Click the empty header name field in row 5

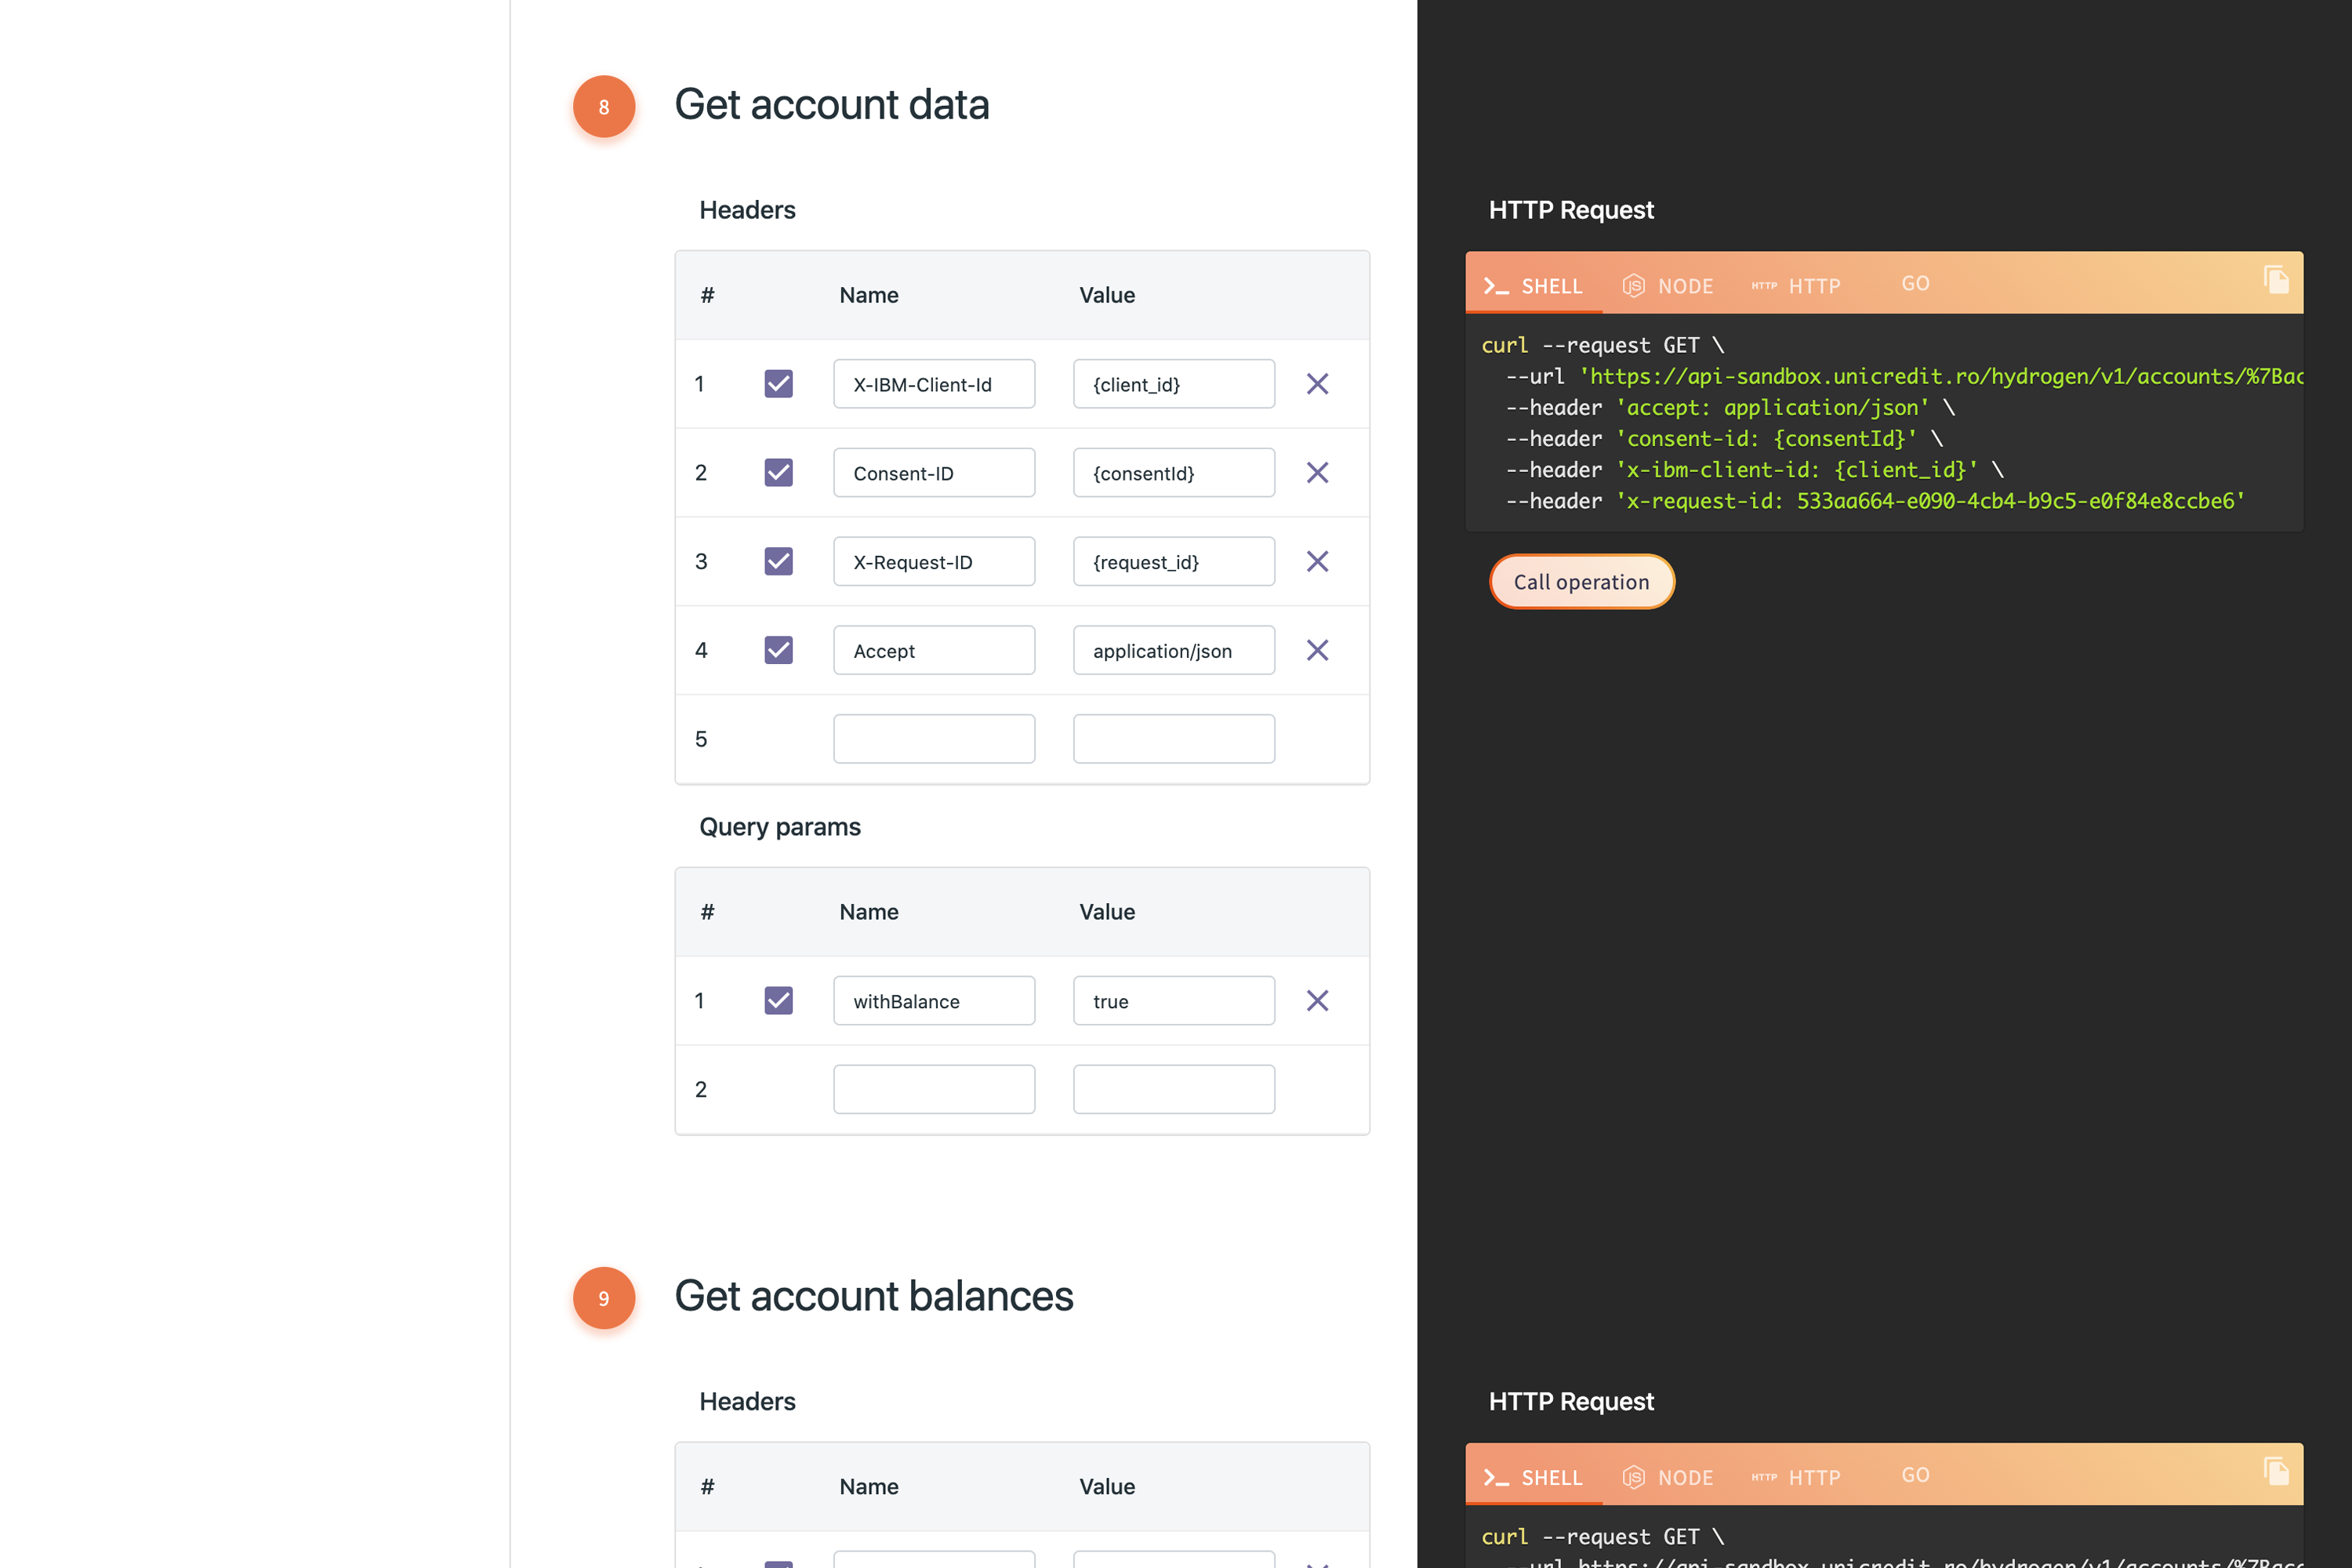point(933,739)
